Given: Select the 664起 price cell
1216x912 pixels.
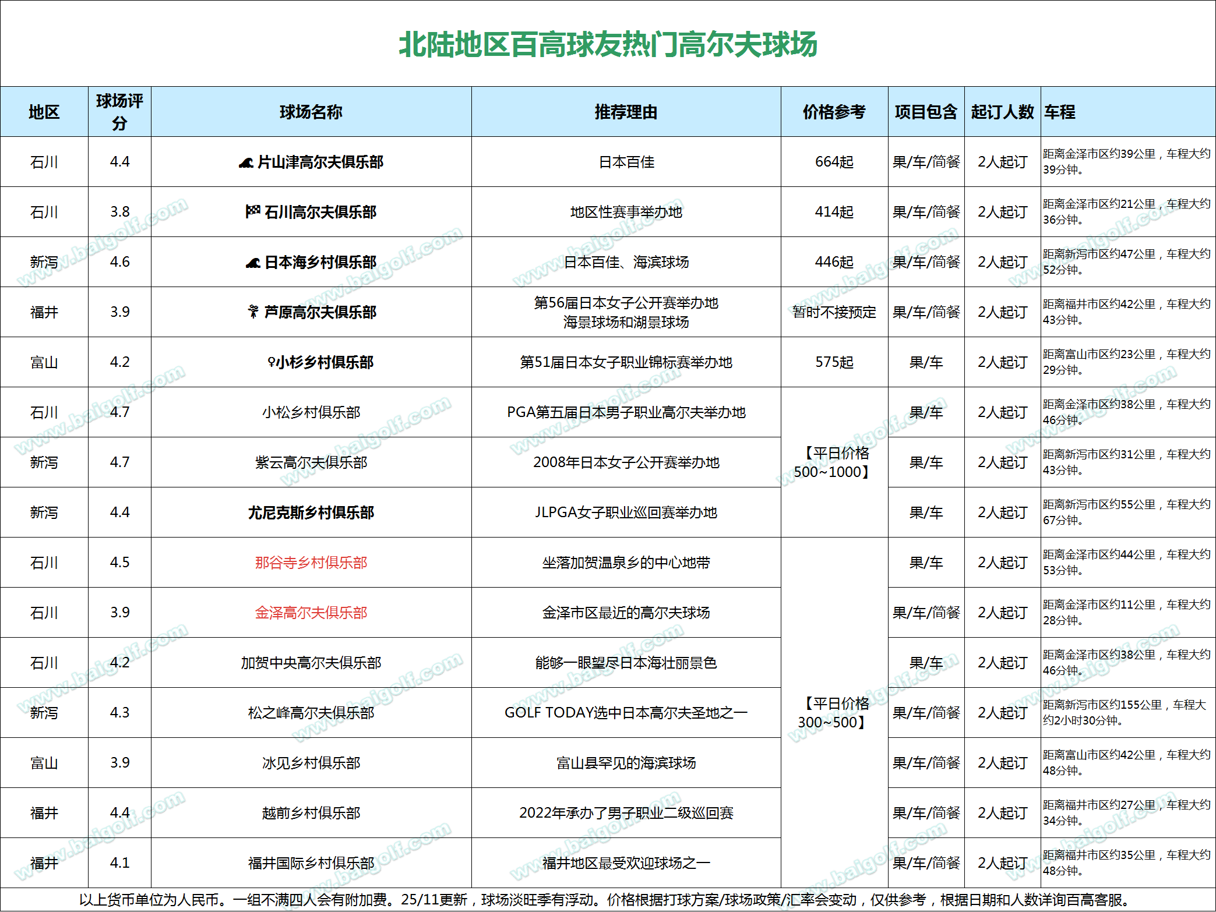Looking at the screenshot, I should tap(834, 162).
